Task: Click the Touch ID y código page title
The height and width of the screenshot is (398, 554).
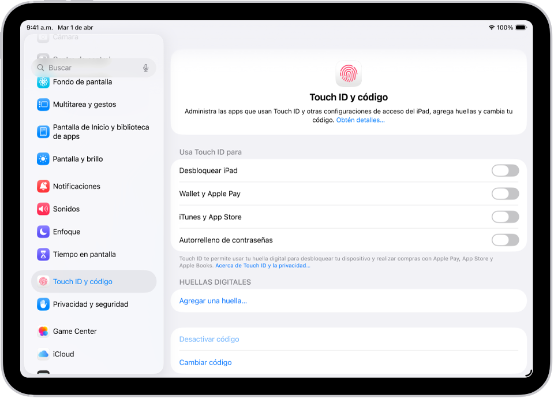Action: [349, 97]
